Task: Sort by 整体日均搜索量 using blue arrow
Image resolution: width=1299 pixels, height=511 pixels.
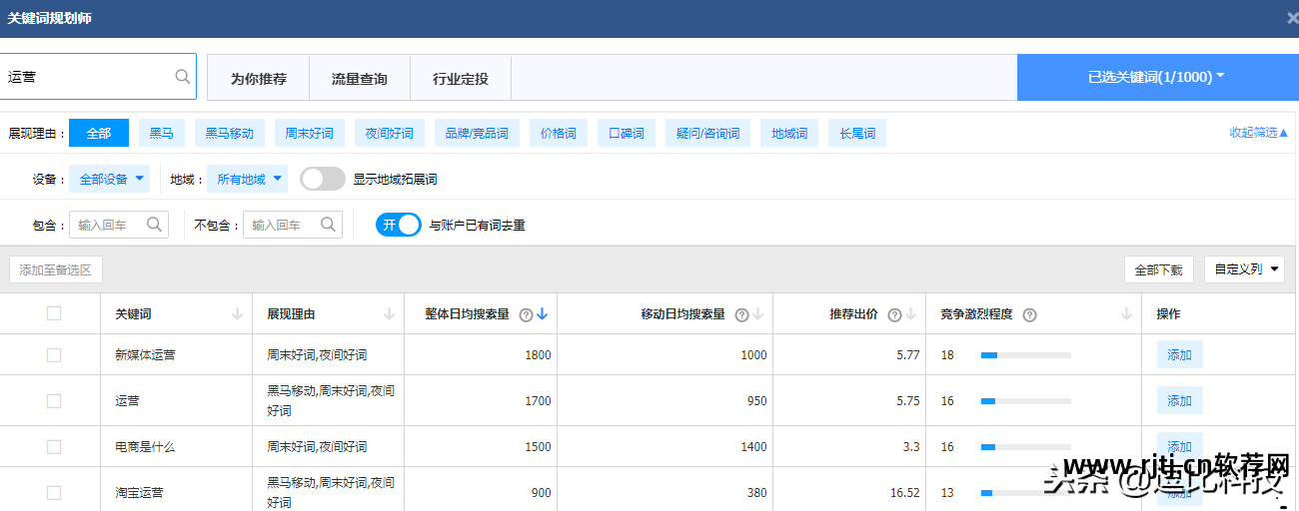Action: [x=543, y=314]
